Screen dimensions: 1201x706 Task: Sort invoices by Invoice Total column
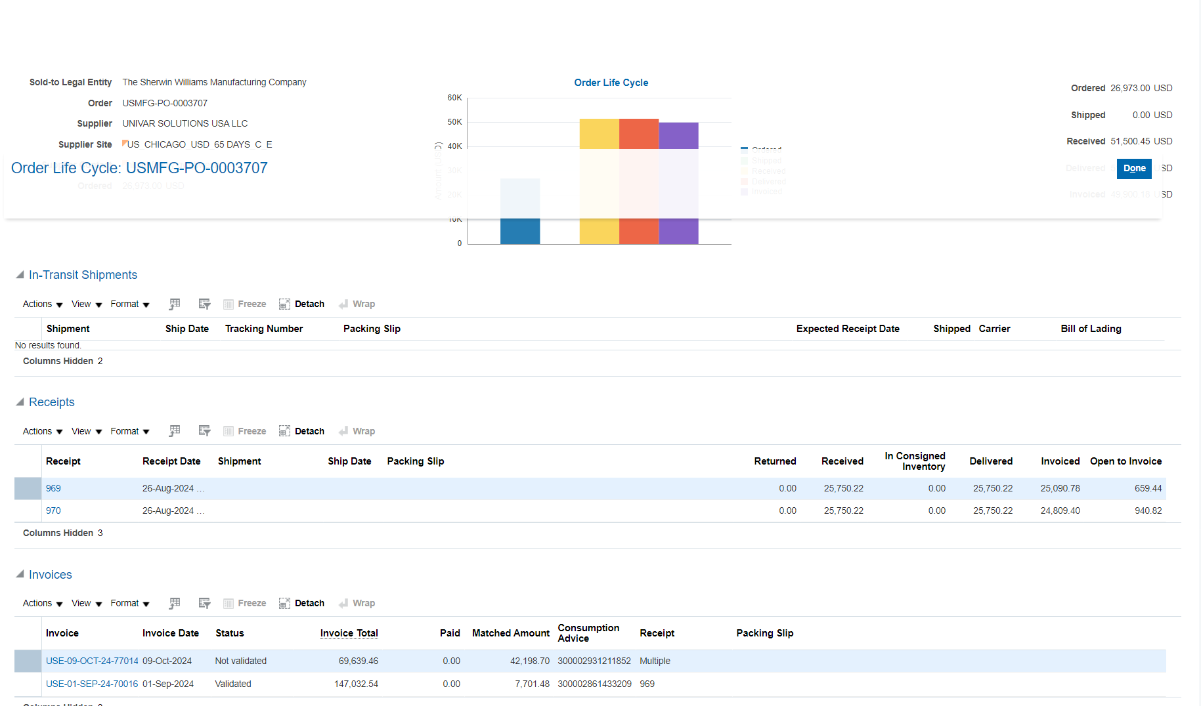coord(349,633)
